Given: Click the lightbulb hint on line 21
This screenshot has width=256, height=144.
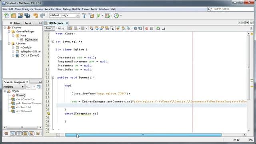Looking at the screenshot, I should (x=48, y=114).
